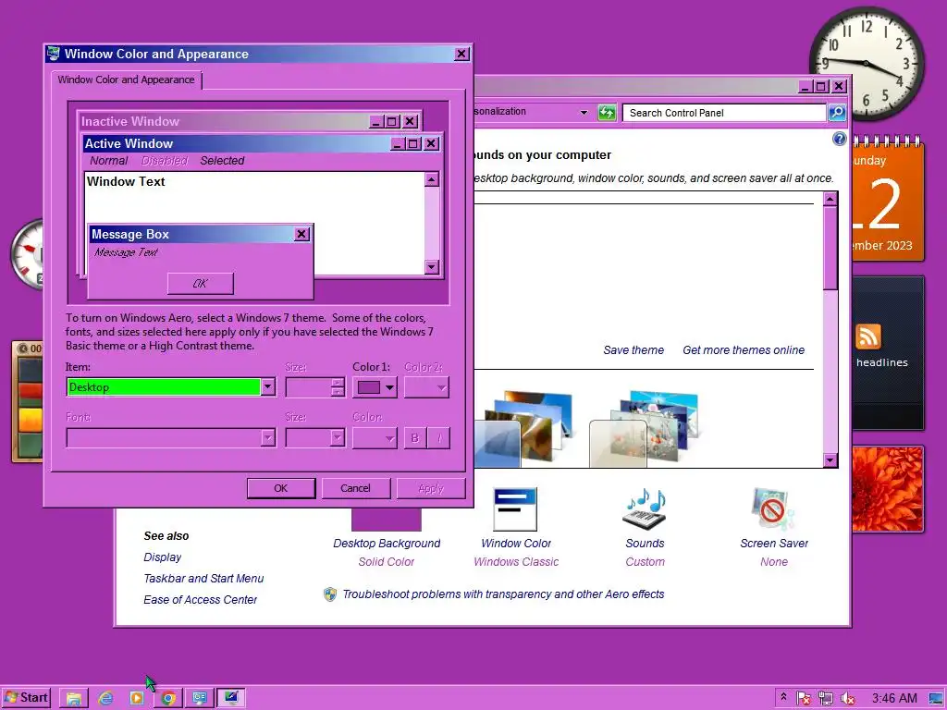
Task: Click the Selected menu item in preview
Action: [222, 161]
